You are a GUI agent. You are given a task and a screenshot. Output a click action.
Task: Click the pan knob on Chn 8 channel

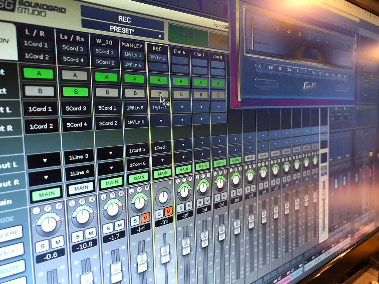[220, 183]
